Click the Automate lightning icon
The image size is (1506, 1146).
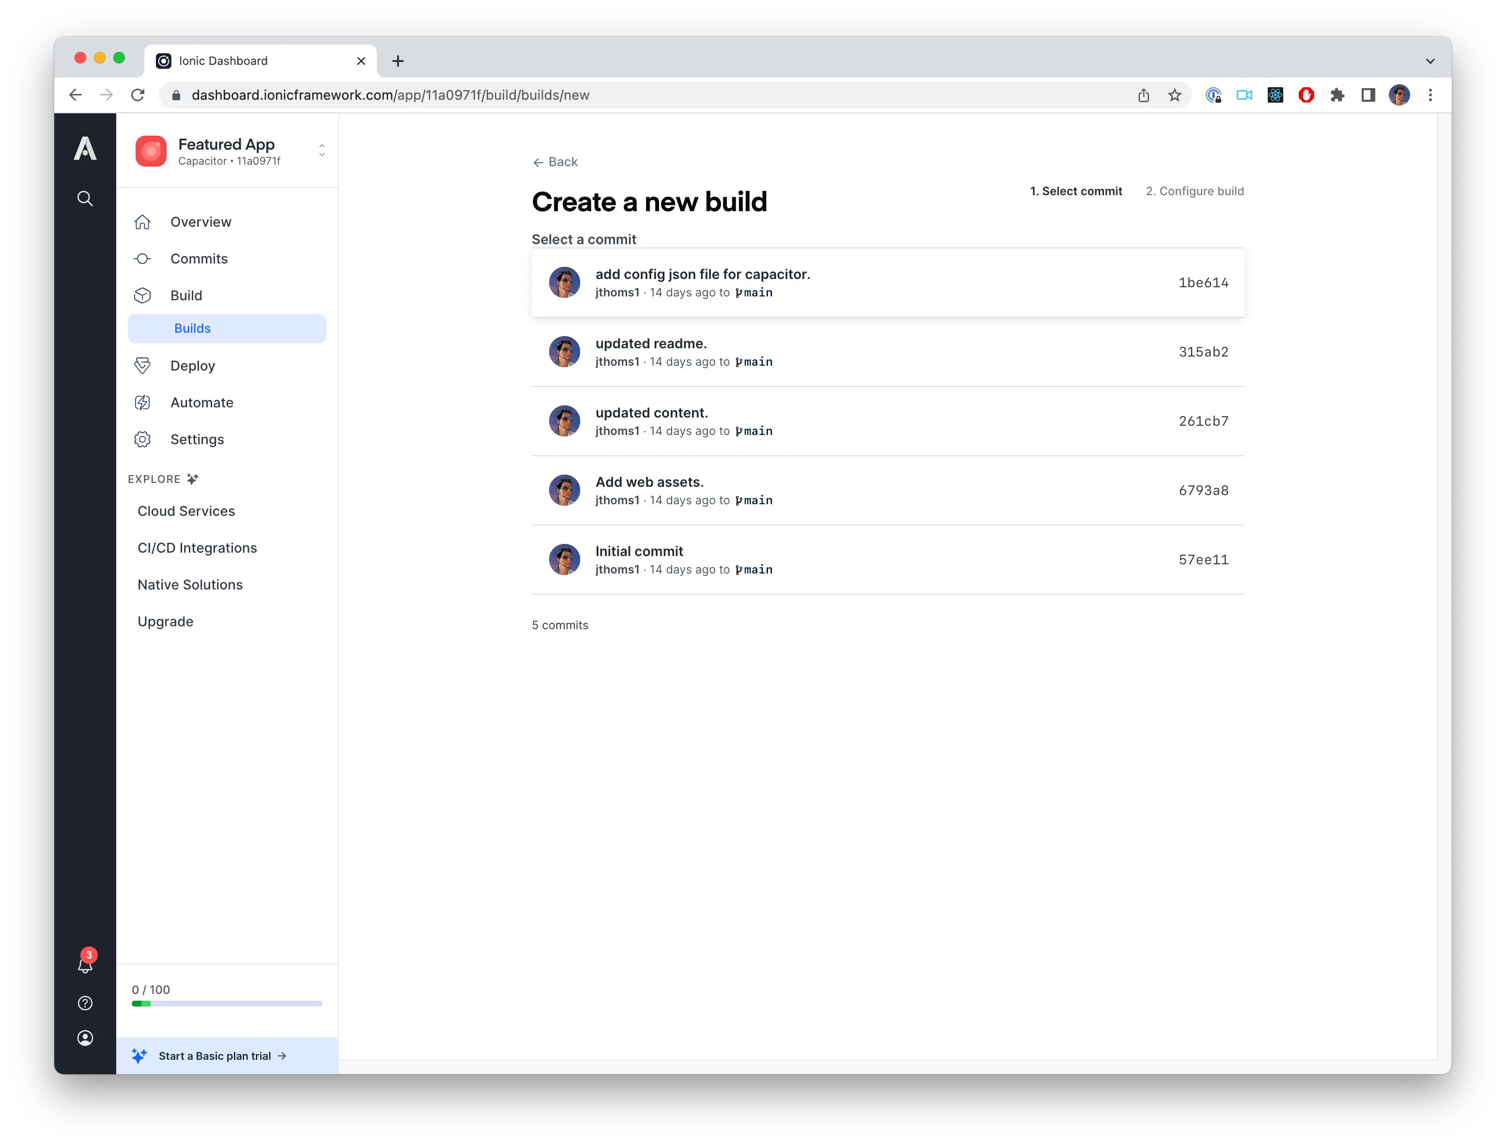(x=142, y=403)
